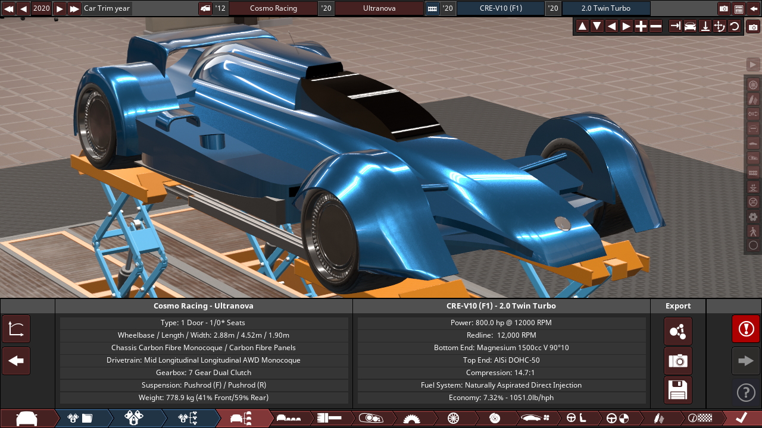Save the car with floppy disk icon
Image resolution: width=762 pixels, height=428 pixels.
coord(678,391)
